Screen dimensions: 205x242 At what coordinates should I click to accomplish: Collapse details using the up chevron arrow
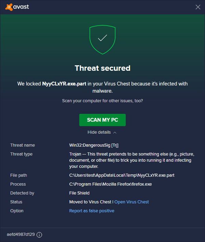click(115, 132)
